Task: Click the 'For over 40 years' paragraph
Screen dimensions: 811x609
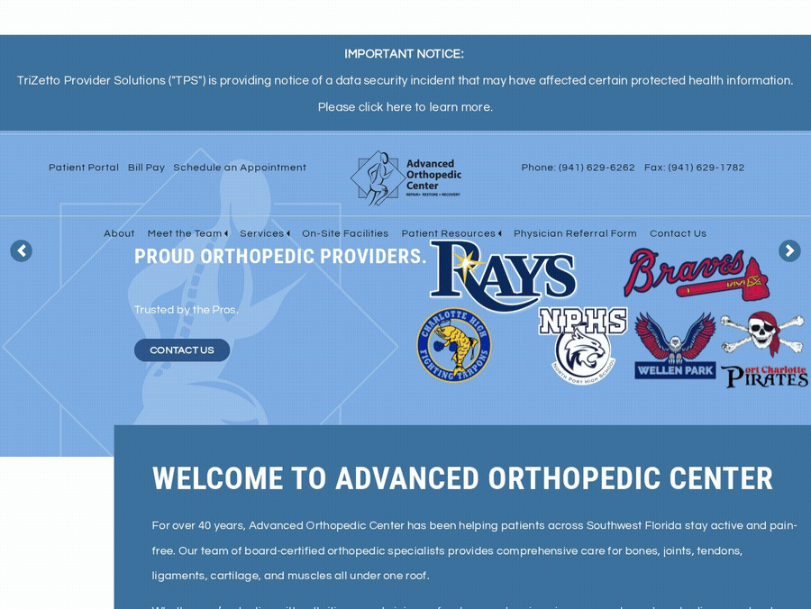Action: tap(474, 550)
